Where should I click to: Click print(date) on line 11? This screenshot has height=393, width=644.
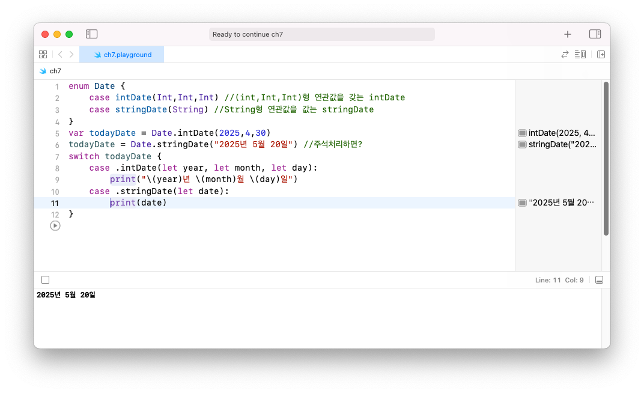pyautogui.click(x=138, y=203)
